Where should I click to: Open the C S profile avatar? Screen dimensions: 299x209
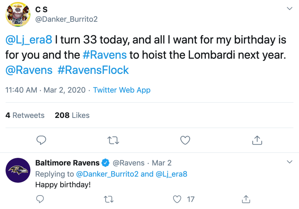[x=18, y=14]
